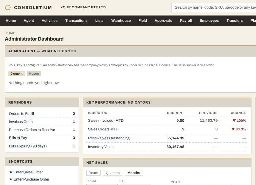Open the Orders to Fulfill reminder
256x185 pixels.
42,114
